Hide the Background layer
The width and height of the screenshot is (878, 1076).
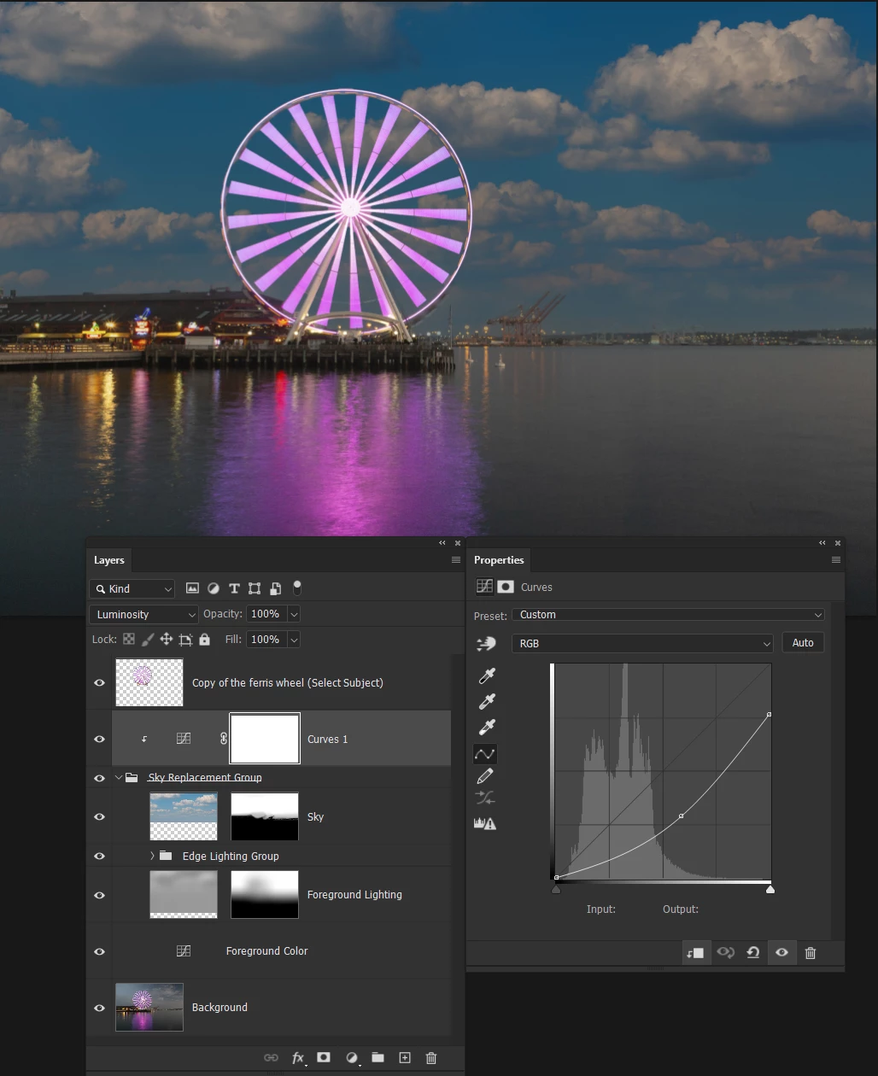pyautogui.click(x=100, y=1008)
